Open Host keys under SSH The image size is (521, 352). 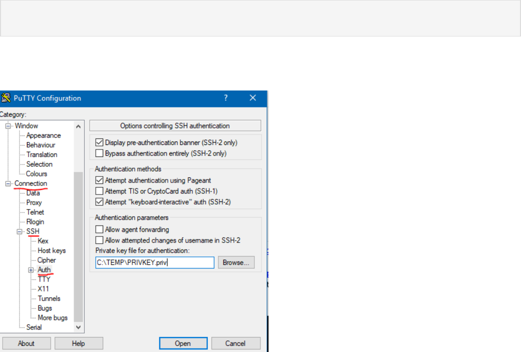click(x=52, y=251)
